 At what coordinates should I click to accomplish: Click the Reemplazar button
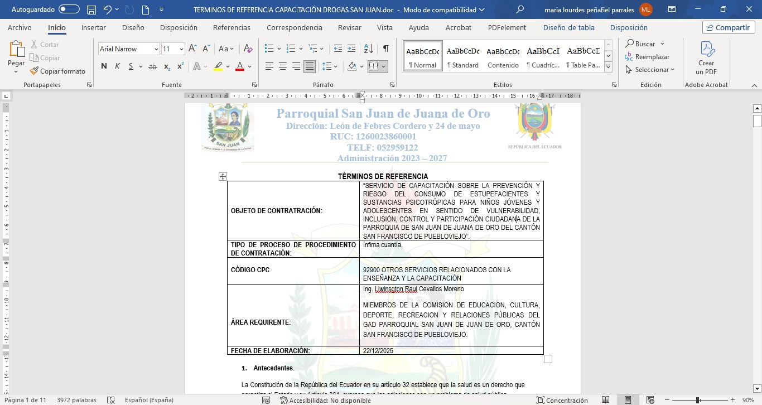647,57
